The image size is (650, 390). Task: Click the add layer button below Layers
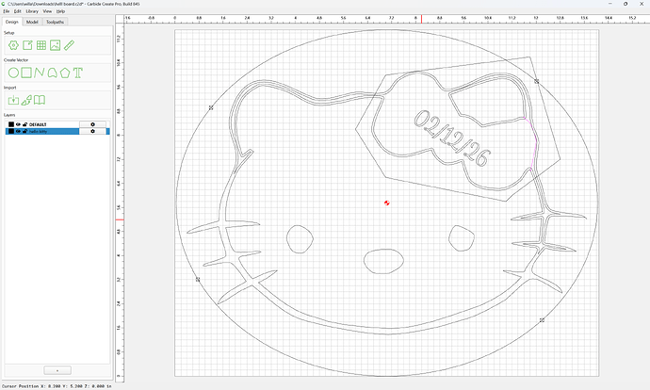pyautogui.click(x=57, y=370)
